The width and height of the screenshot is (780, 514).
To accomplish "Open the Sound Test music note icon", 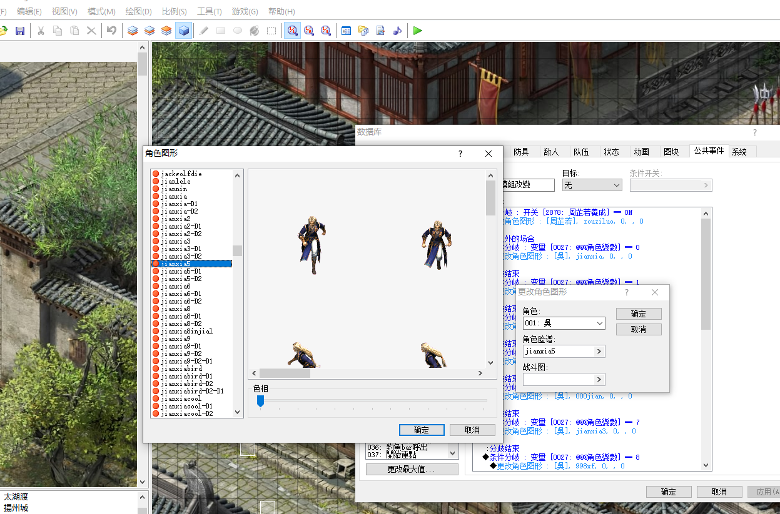I will (x=397, y=31).
